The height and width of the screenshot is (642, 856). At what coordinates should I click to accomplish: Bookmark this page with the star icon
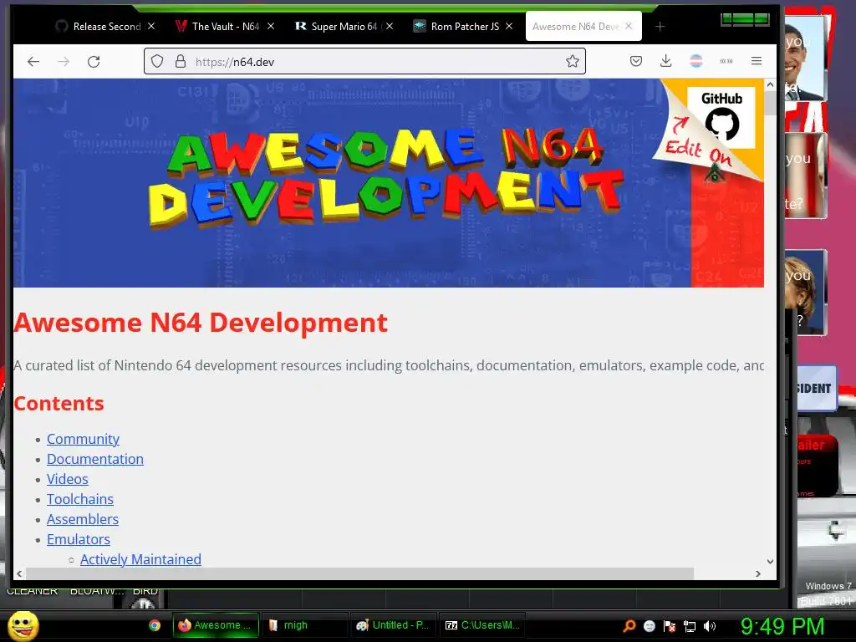pos(572,61)
